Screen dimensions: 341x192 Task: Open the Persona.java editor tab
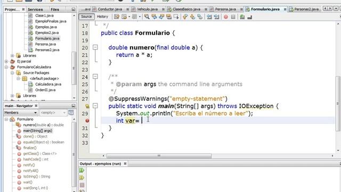(225, 9)
